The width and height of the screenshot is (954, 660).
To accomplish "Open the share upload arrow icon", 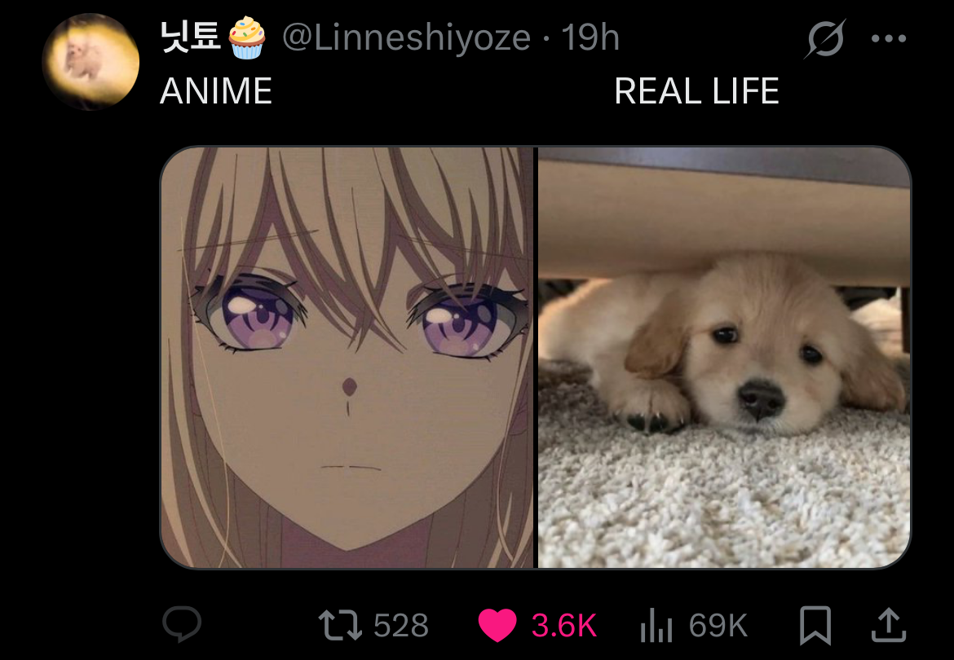I will click(x=888, y=625).
